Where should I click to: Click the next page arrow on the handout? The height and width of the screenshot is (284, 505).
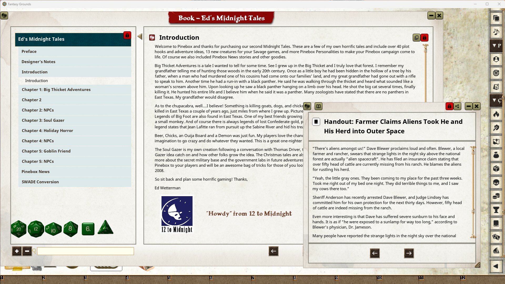point(409,253)
